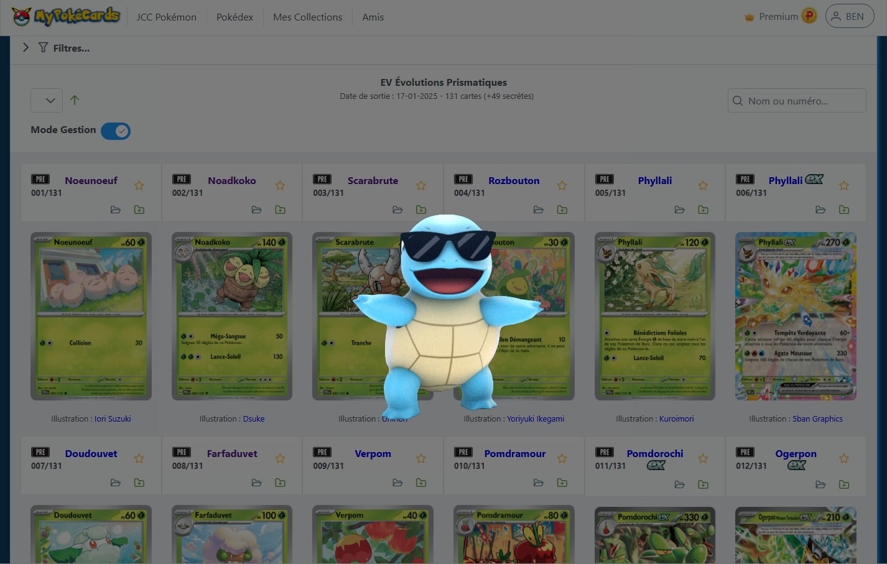
Task: Open illustrator link Iori Suzuki
Action: click(x=113, y=418)
